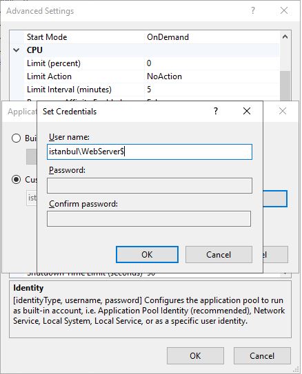Select the Start Mode OnDemand value

(168, 37)
